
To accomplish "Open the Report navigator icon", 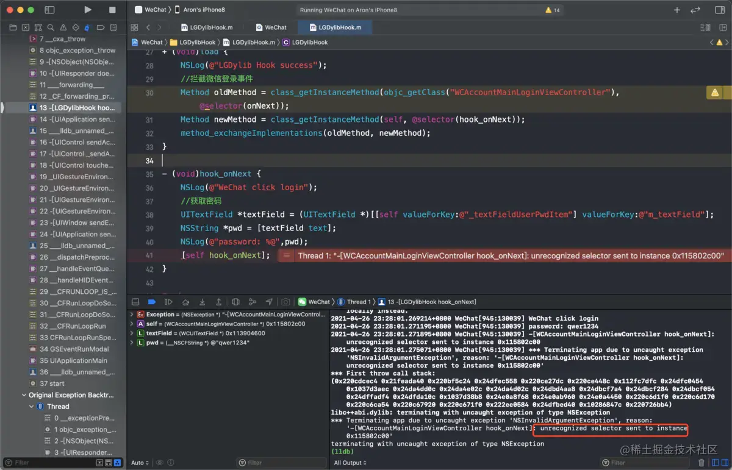I will tap(113, 27).
